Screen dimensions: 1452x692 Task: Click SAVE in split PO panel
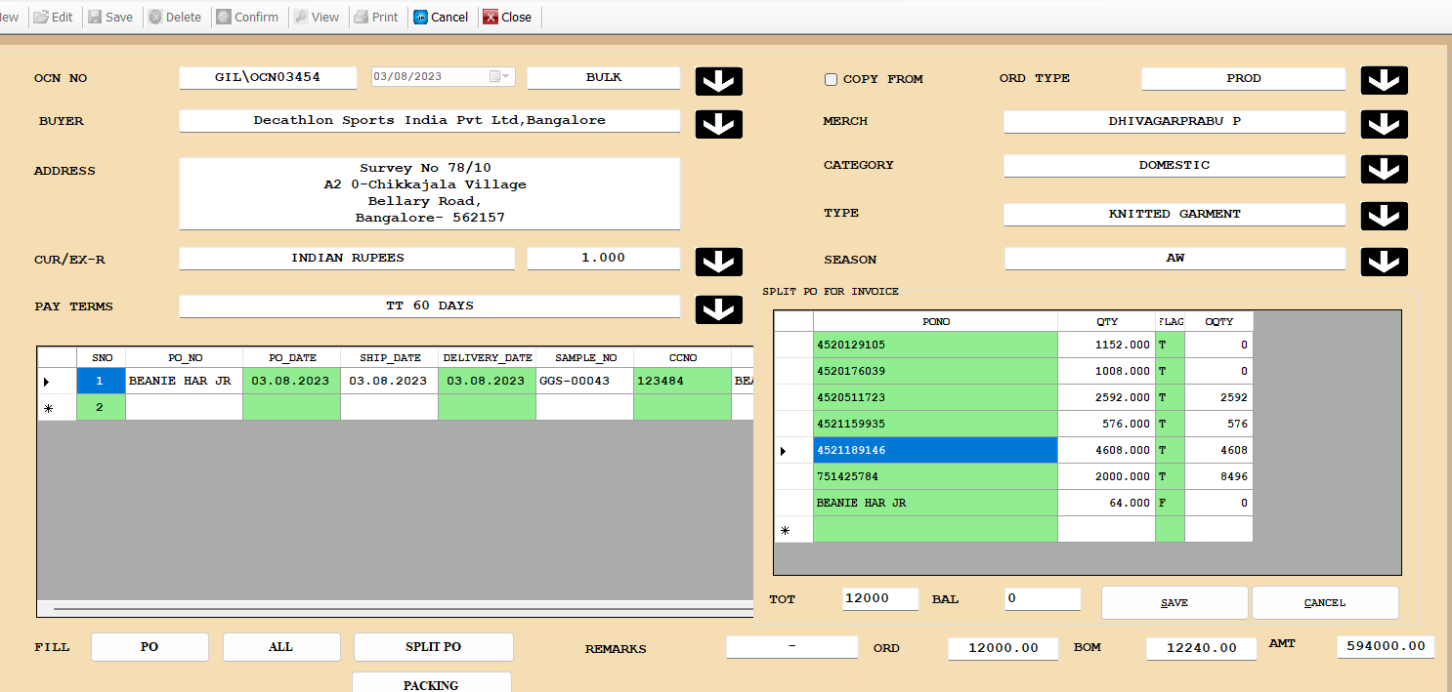pos(1174,602)
